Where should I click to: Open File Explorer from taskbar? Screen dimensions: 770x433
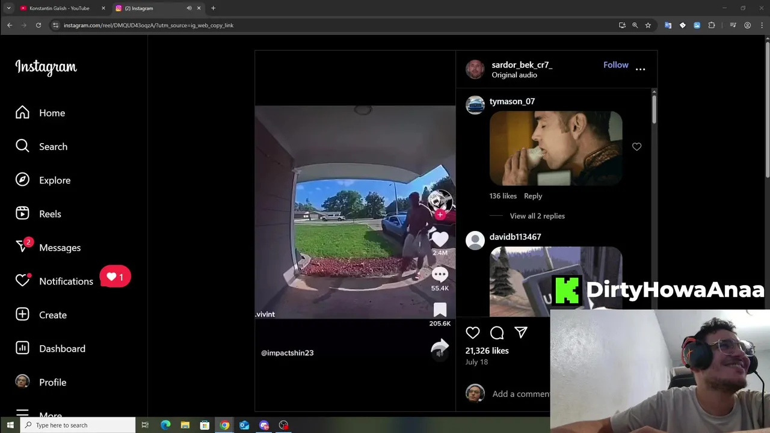coord(185,425)
